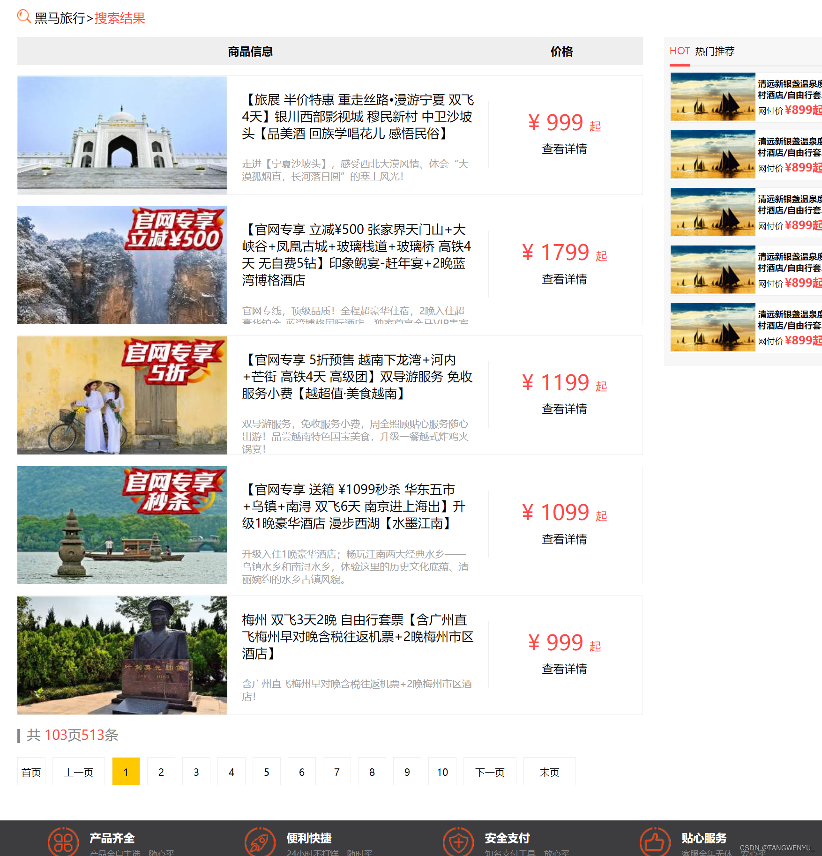The image size is (822, 856).
Task: Click the 贴心服务 thumbs-up icon
Action: pyautogui.click(x=655, y=842)
